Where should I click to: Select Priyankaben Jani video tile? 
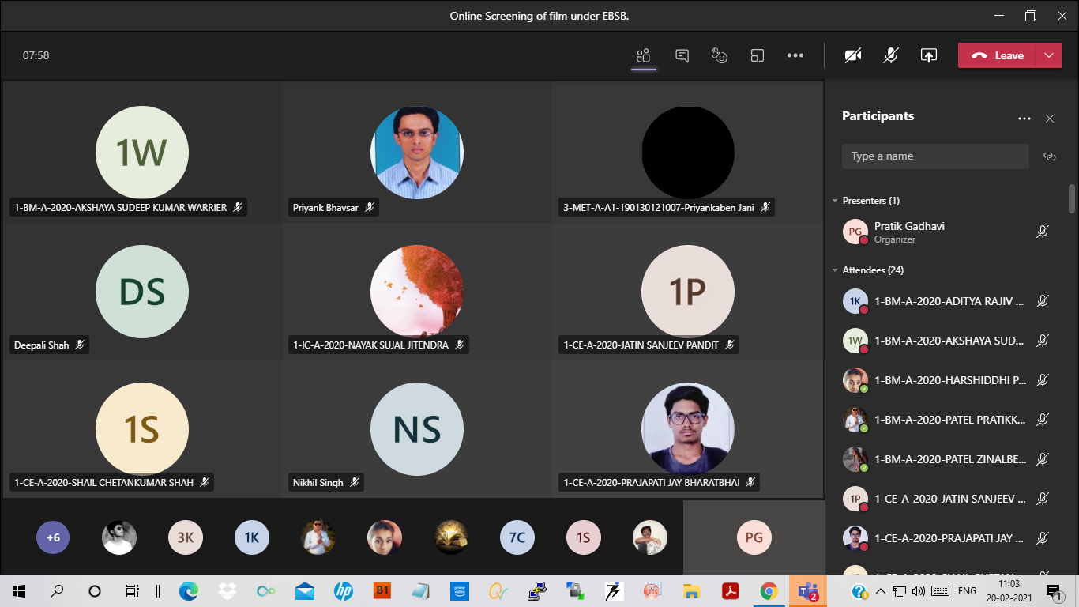tap(688, 152)
